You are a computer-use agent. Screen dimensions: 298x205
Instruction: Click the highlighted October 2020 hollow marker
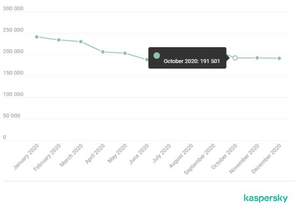coord(235,58)
